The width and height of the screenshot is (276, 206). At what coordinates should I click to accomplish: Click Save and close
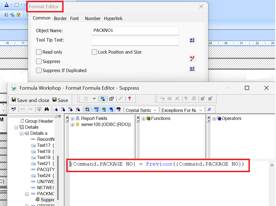coord(30,100)
